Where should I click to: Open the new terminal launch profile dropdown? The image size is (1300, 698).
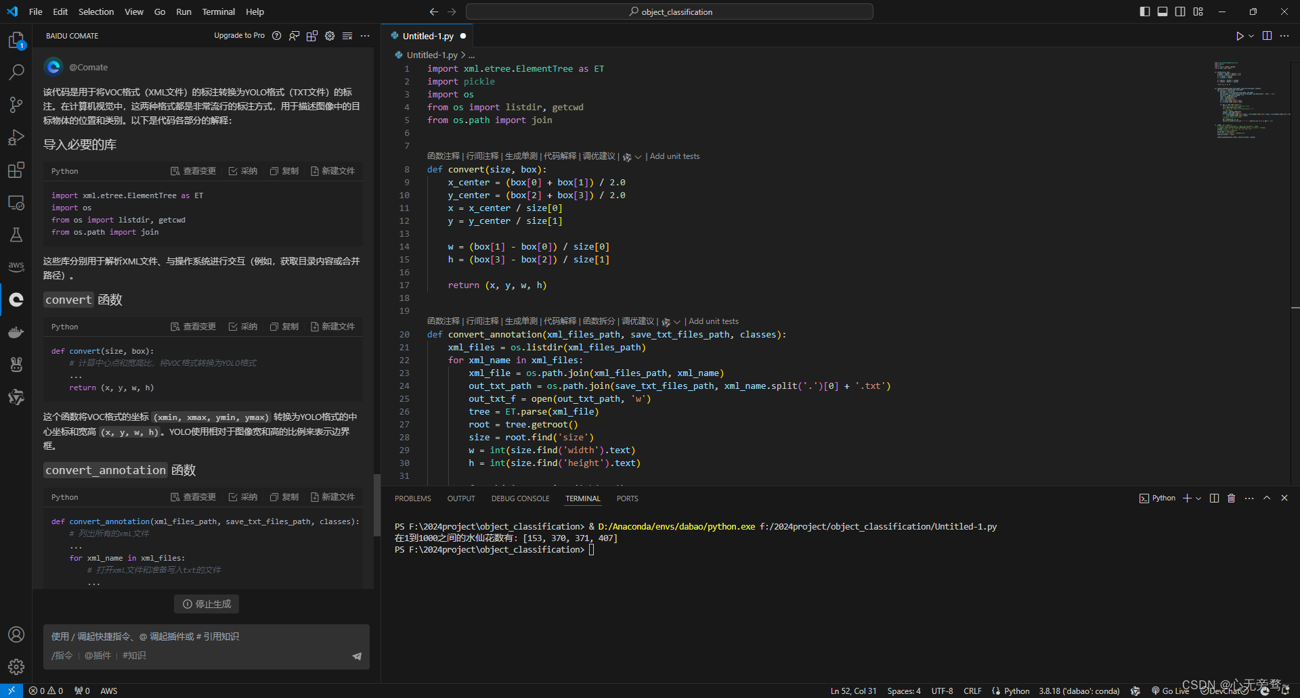[x=1198, y=498]
